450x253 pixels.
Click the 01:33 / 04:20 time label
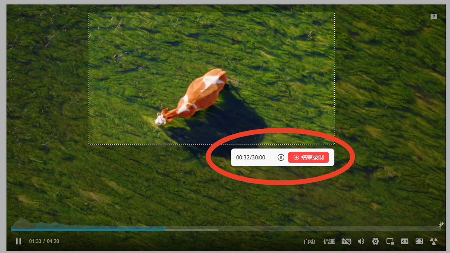(44, 241)
